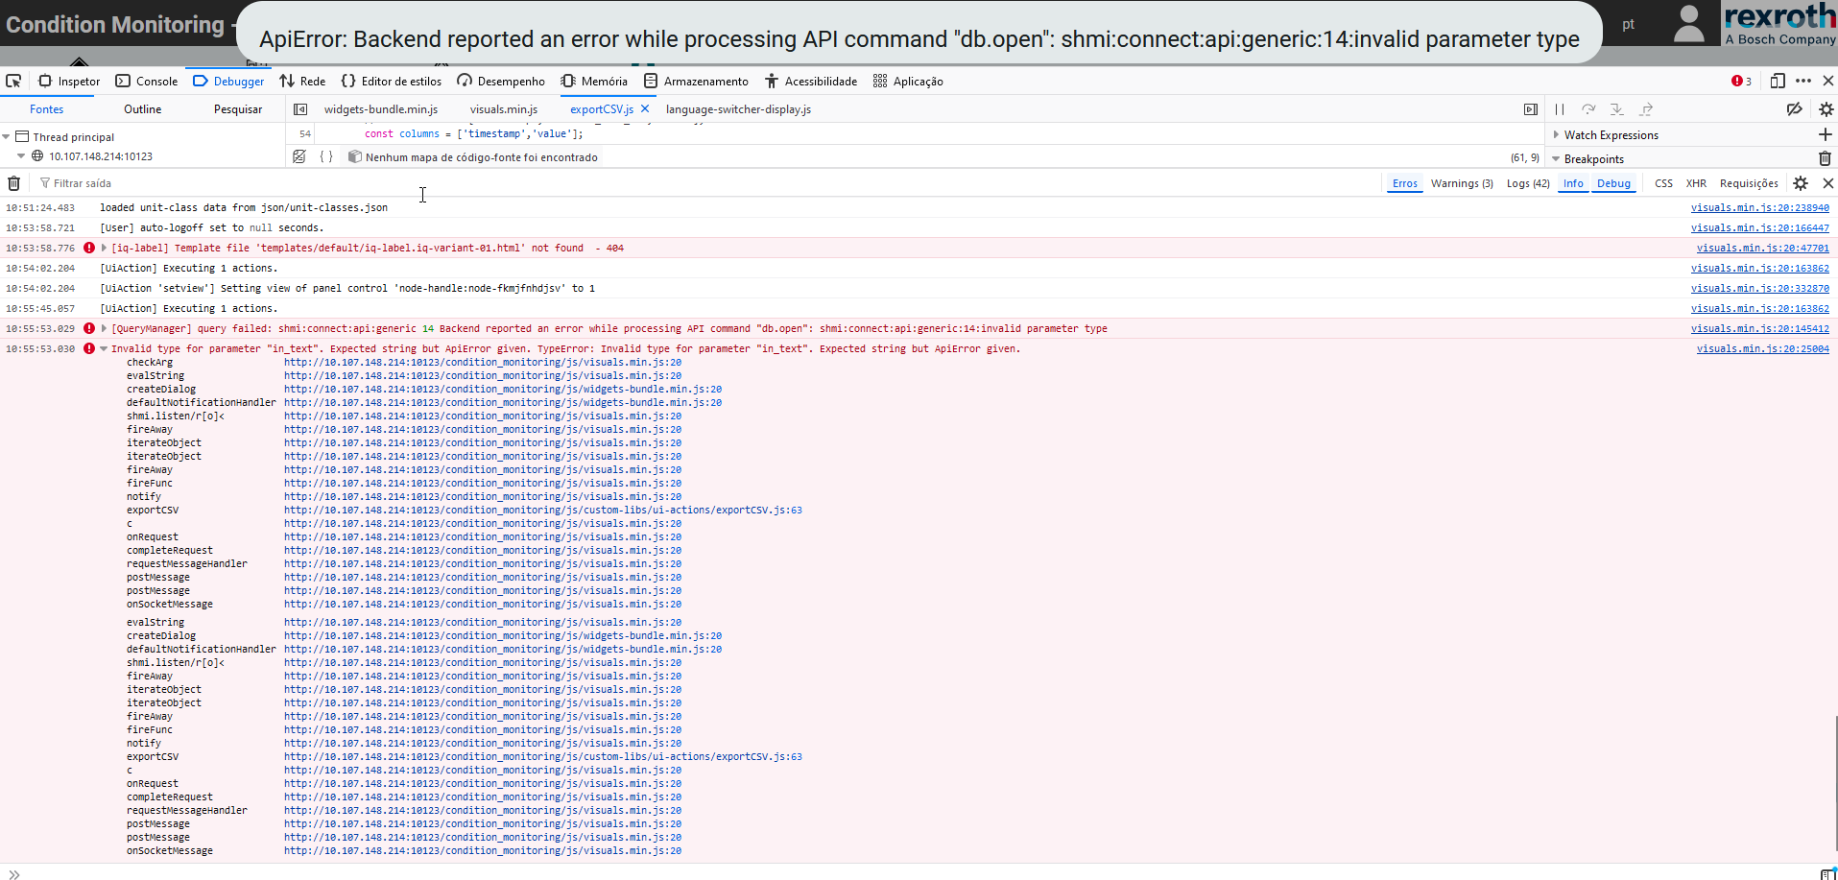
Task: Collapse the sources pane left of file tabs
Action: (x=300, y=109)
